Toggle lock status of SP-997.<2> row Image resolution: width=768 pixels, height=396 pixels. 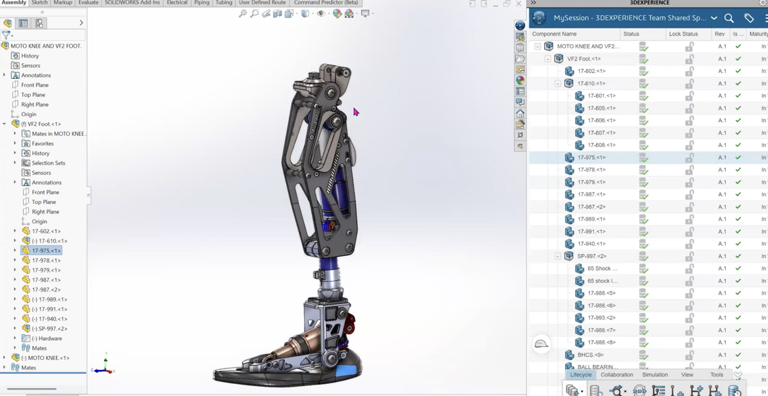(x=689, y=256)
